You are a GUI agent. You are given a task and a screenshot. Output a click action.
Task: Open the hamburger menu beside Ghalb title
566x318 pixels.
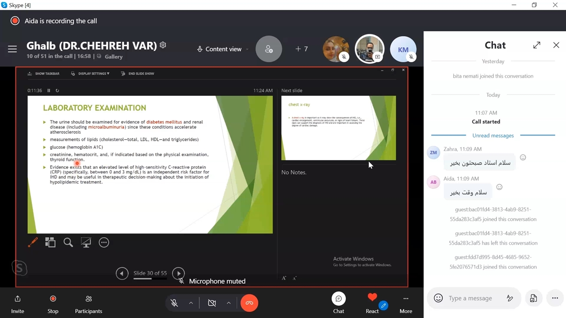tap(12, 49)
